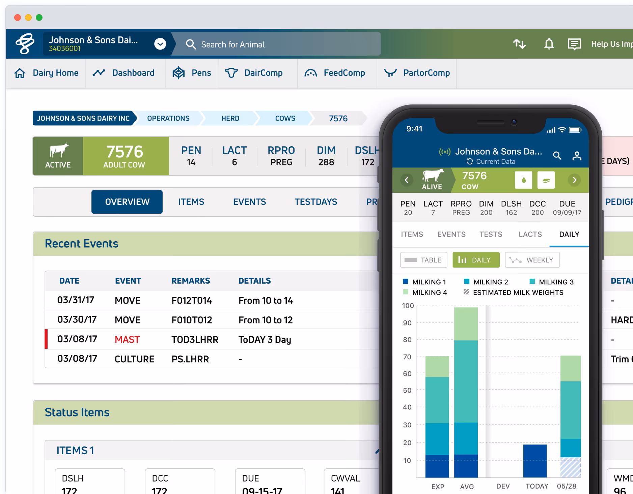Tap the milk droplet icon on phone header
The height and width of the screenshot is (494, 633).
pyautogui.click(x=524, y=180)
